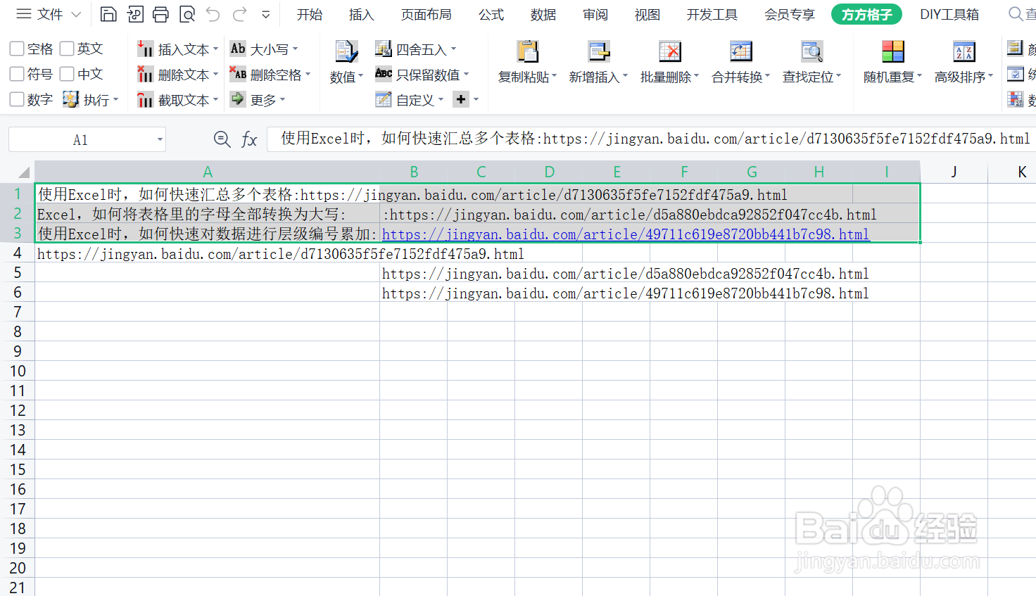Open the DIY工具箱 tab
Screen dimensions: 1036x596
coord(949,14)
